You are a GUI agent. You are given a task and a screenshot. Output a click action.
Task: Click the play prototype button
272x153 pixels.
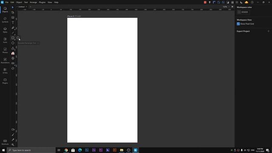point(232,7)
